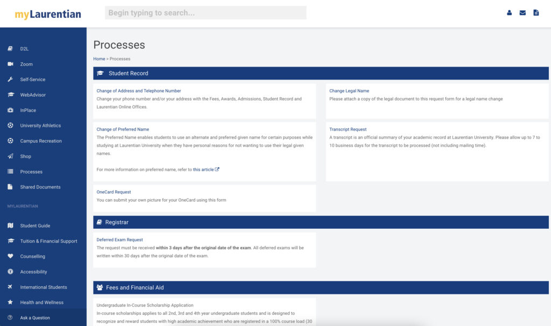Screen dimensions: 551x326
Task: Click the Student Guide map icon
Action: (x=10, y=226)
